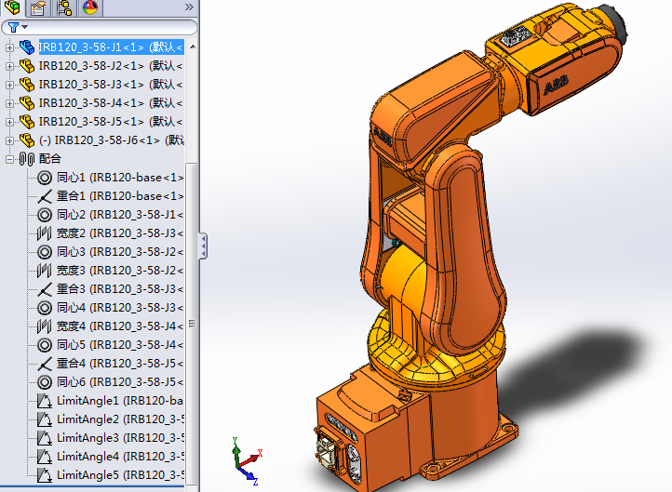Click the 重合3 coincident mate icon
This screenshot has width=672, height=492.
pyautogui.click(x=45, y=289)
